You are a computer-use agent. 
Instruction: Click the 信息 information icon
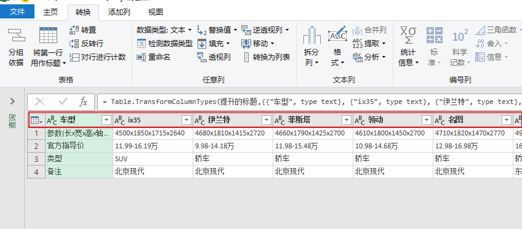click(480, 57)
